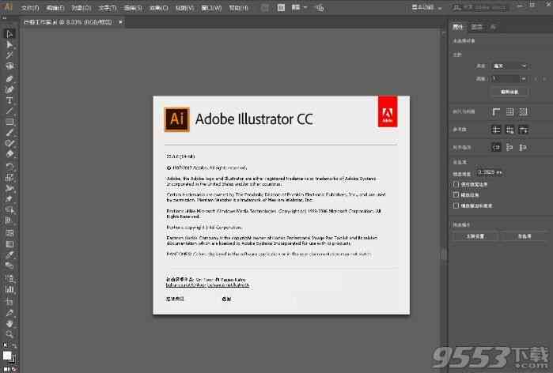The width and height of the screenshot is (553, 373).
Task: Select the Artboard tool
Action: (9, 302)
